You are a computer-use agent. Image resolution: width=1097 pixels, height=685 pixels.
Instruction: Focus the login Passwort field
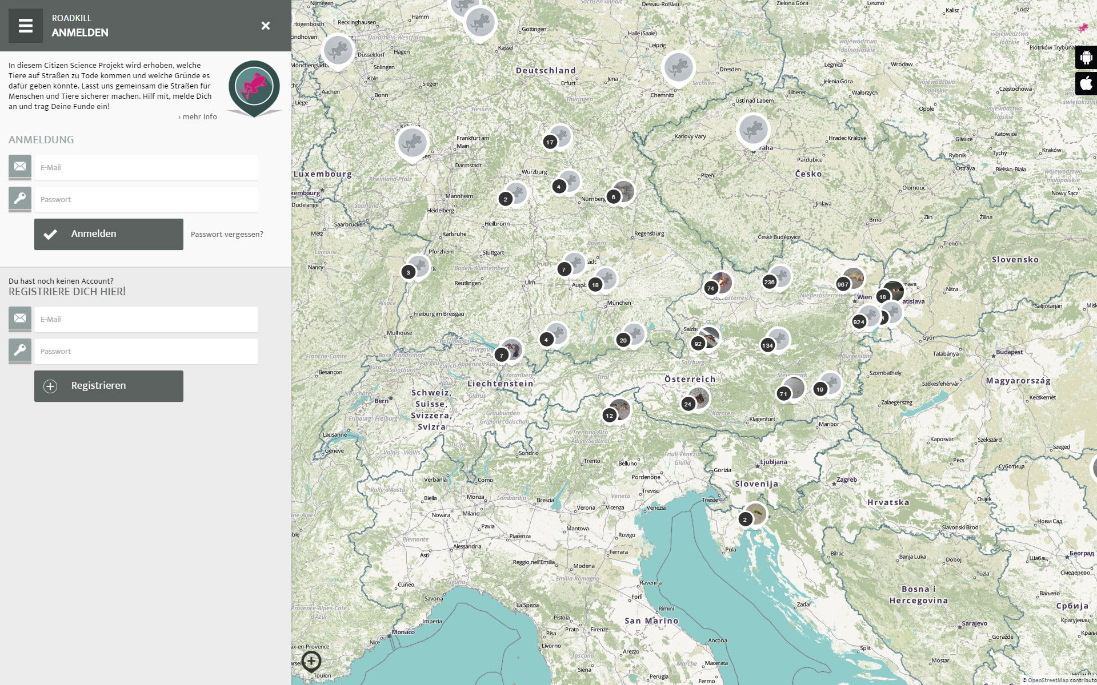click(x=146, y=200)
